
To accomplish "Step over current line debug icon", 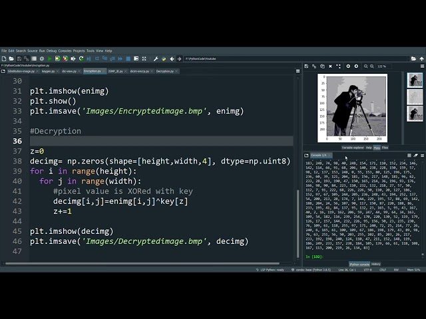I will 97,58.
